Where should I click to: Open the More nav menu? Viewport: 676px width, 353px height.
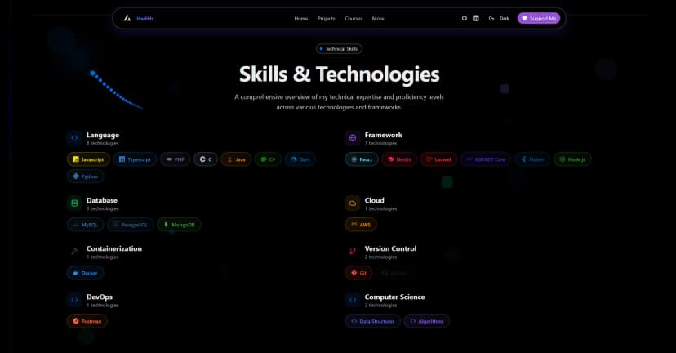[x=378, y=19]
